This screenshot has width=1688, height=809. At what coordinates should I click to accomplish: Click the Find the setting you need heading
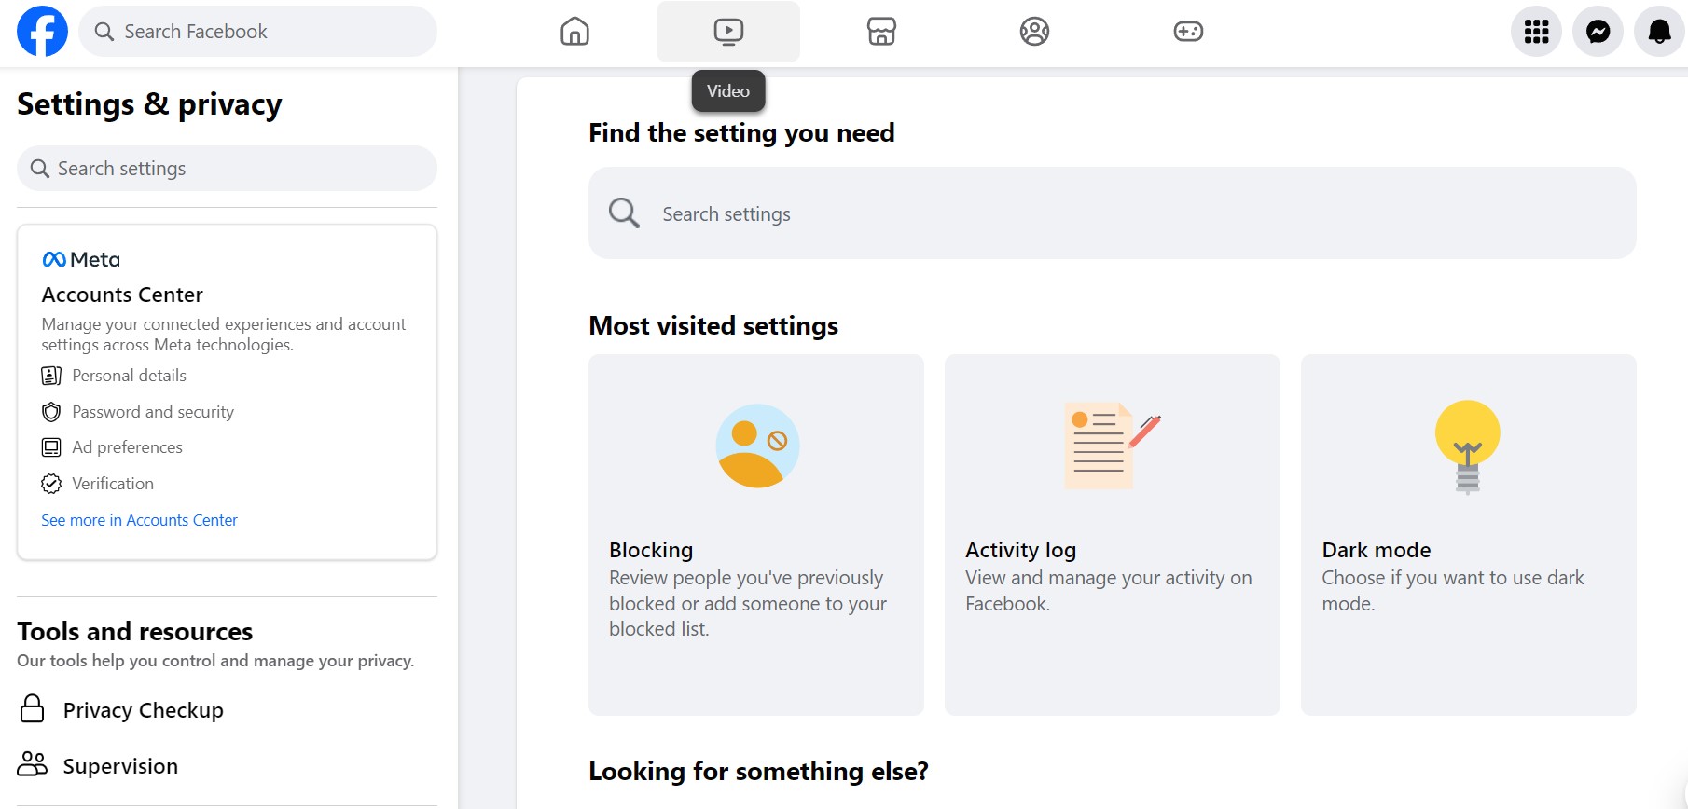click(x=741, y=132)
